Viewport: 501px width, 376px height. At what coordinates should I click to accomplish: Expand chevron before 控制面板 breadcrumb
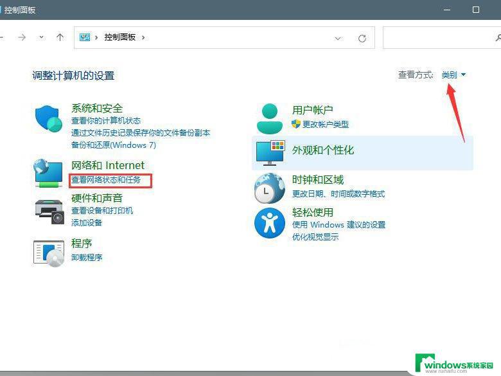[96, 37]
